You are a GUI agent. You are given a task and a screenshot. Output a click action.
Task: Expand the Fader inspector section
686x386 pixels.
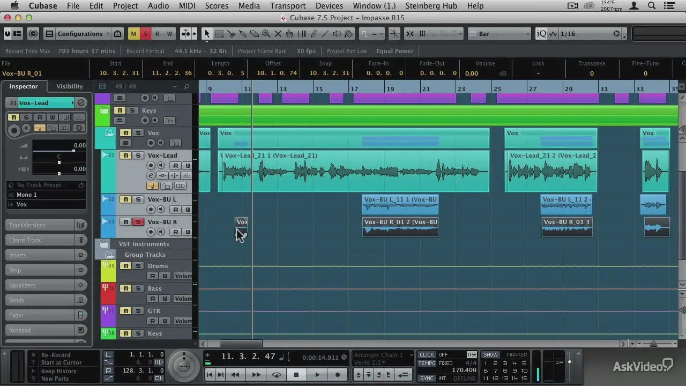click(40, 315)
